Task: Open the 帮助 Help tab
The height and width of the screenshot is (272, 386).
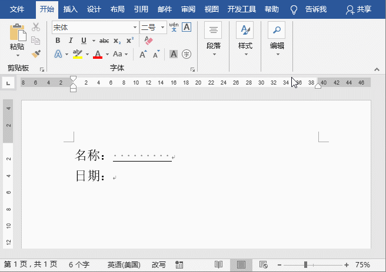Action: [271, 9]
